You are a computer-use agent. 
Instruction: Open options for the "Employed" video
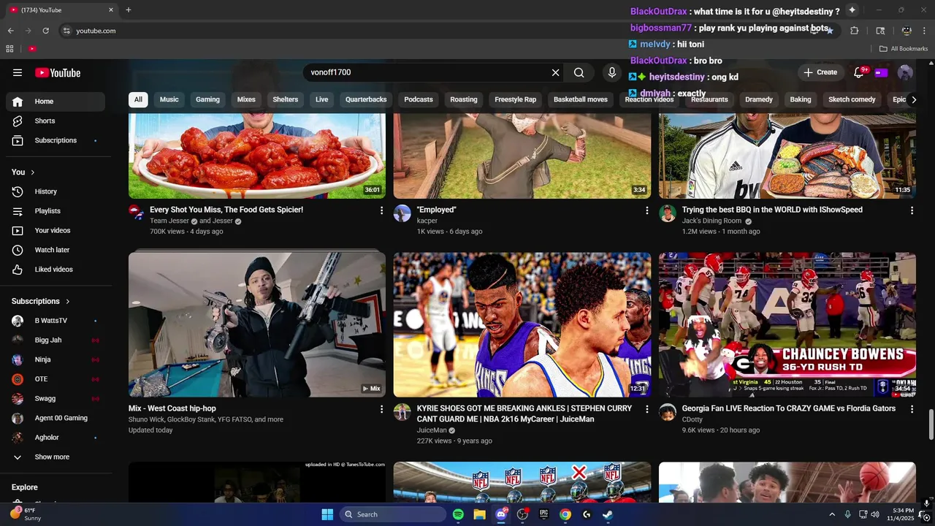pyautogui.click(x=646, y=210)
